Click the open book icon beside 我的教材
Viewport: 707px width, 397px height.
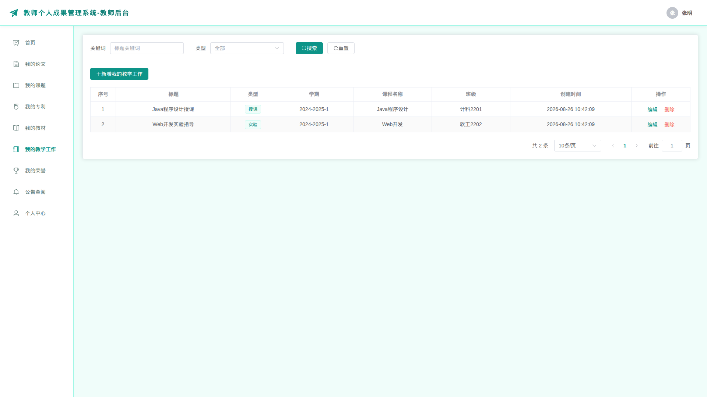[x=16, y=128]
